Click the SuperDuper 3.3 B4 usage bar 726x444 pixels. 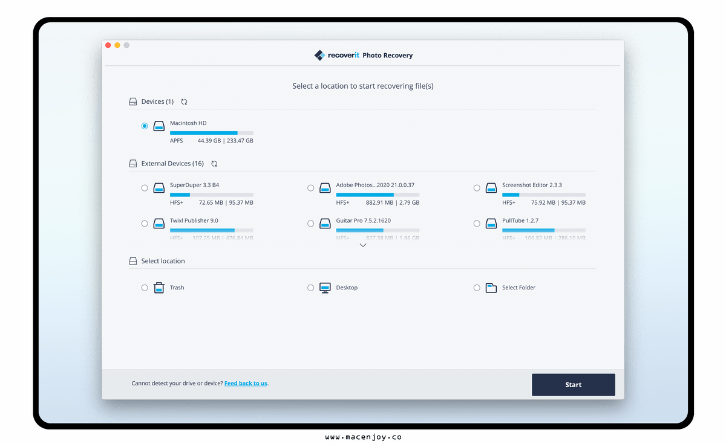tap(212, 195)
